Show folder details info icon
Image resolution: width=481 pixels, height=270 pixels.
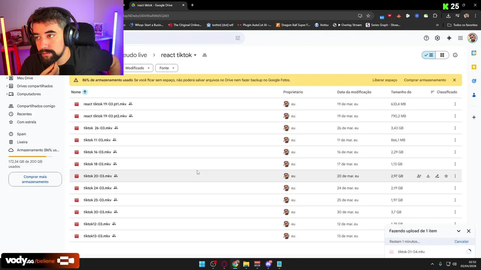455,55
